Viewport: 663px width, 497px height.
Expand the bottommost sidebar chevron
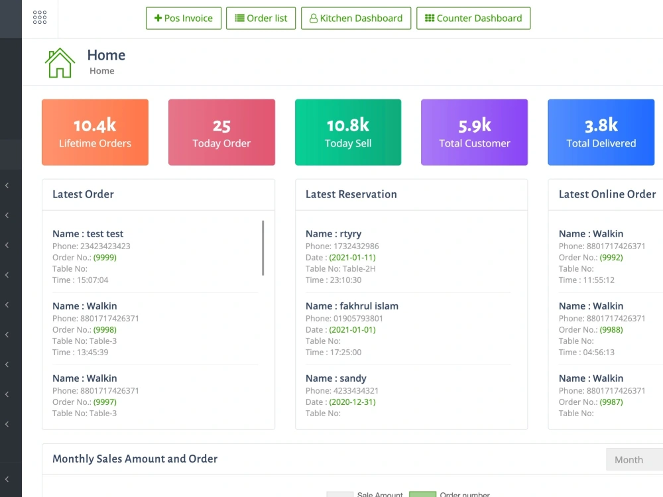(7, 479)
